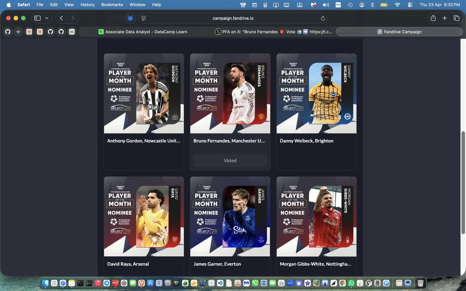Reload the Fandrive campaign page
The height and width of the screenshot is (291, 466).
tap(323, 18)
